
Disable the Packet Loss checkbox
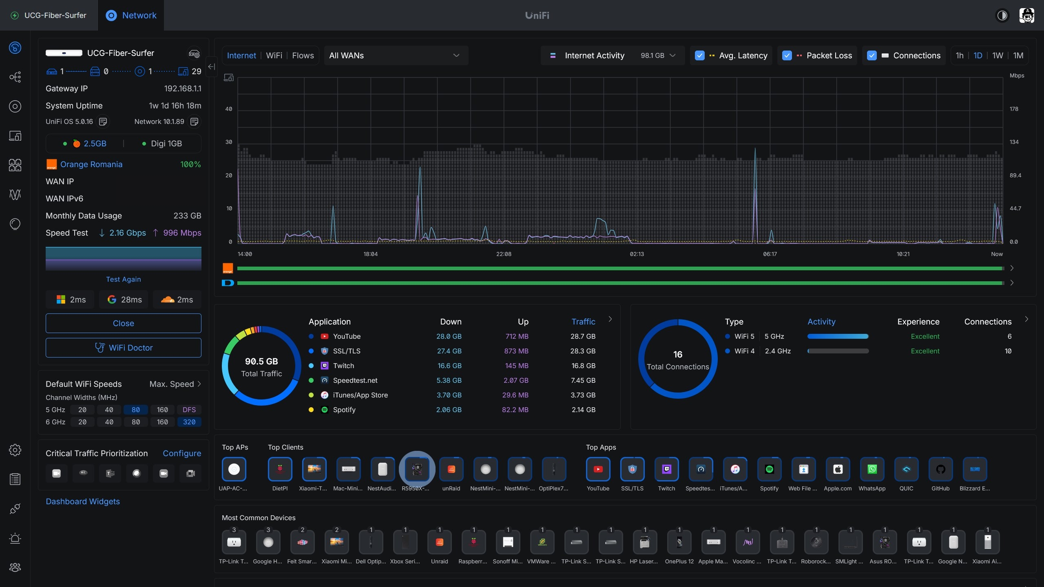[787, 55]
